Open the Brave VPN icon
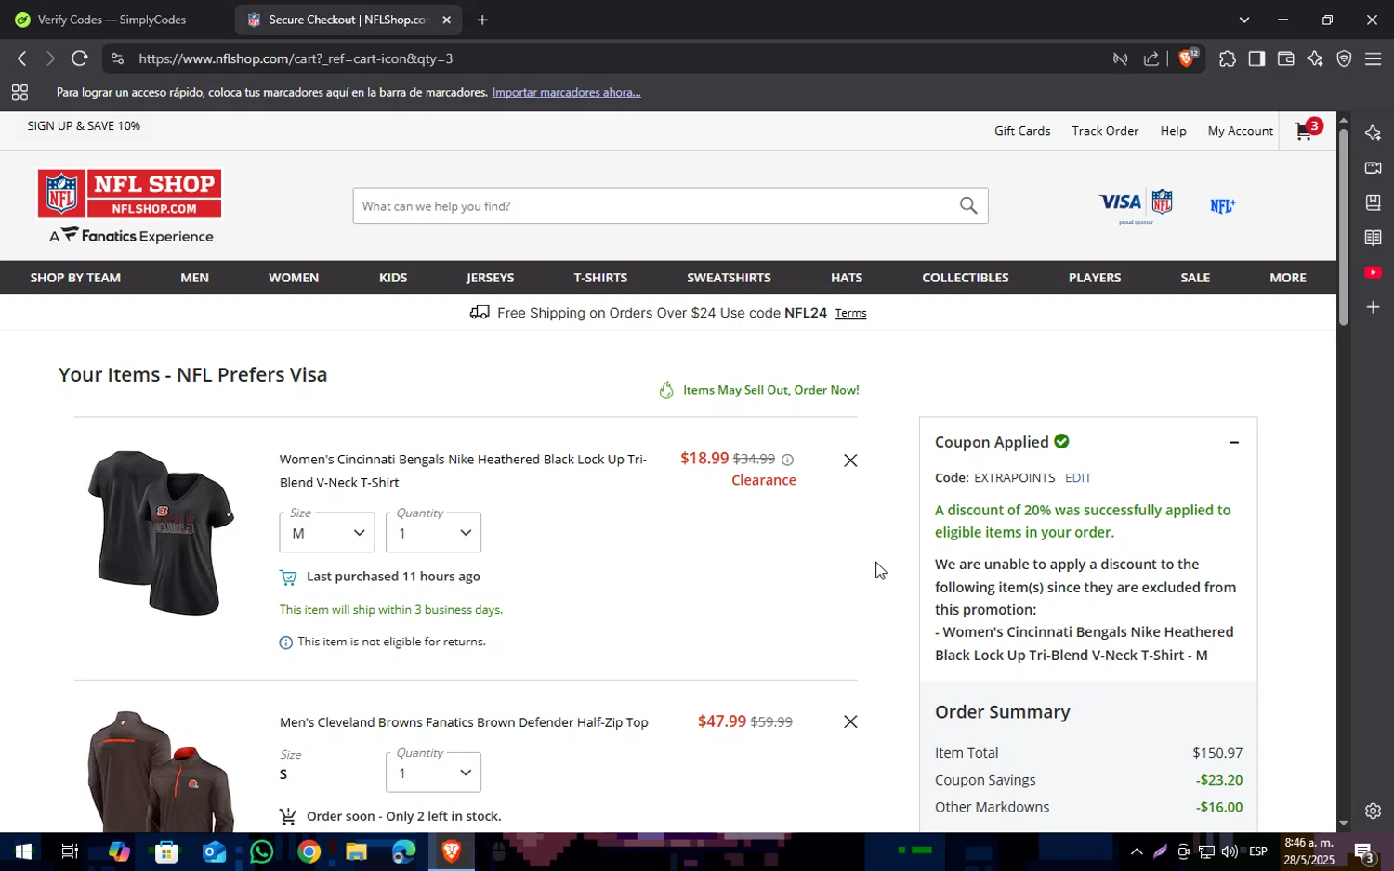The image size is (1394, 871). (x=1344, y=58)
